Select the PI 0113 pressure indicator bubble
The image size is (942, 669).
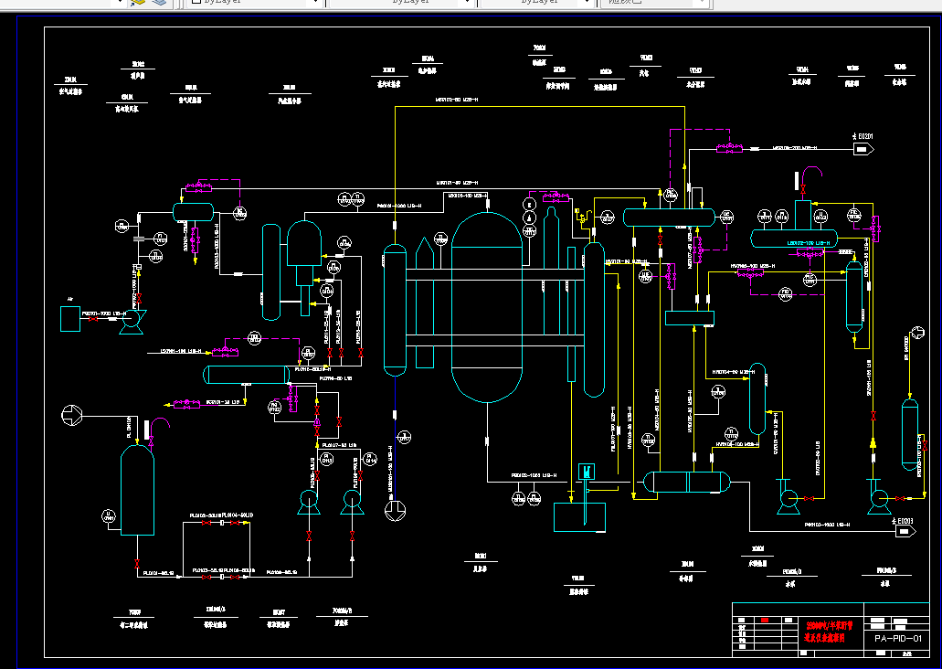point(327,459)
